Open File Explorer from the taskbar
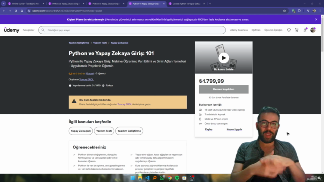 tap(140, 178)
